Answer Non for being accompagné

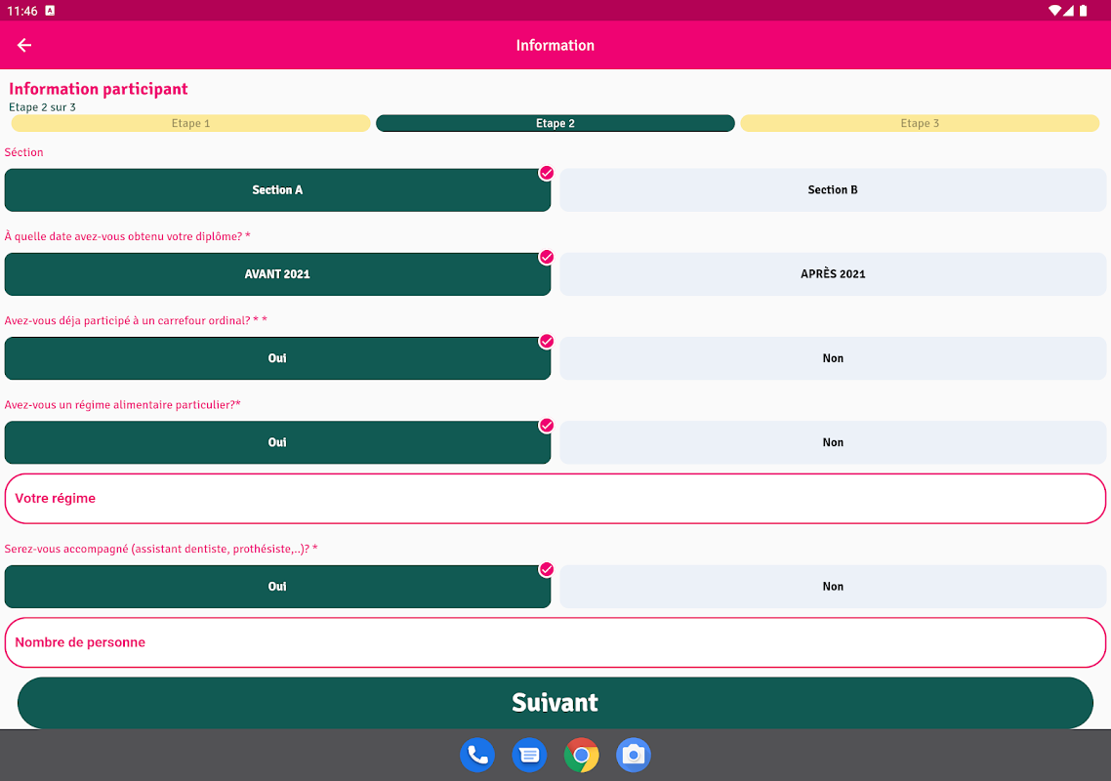point(833,587)
